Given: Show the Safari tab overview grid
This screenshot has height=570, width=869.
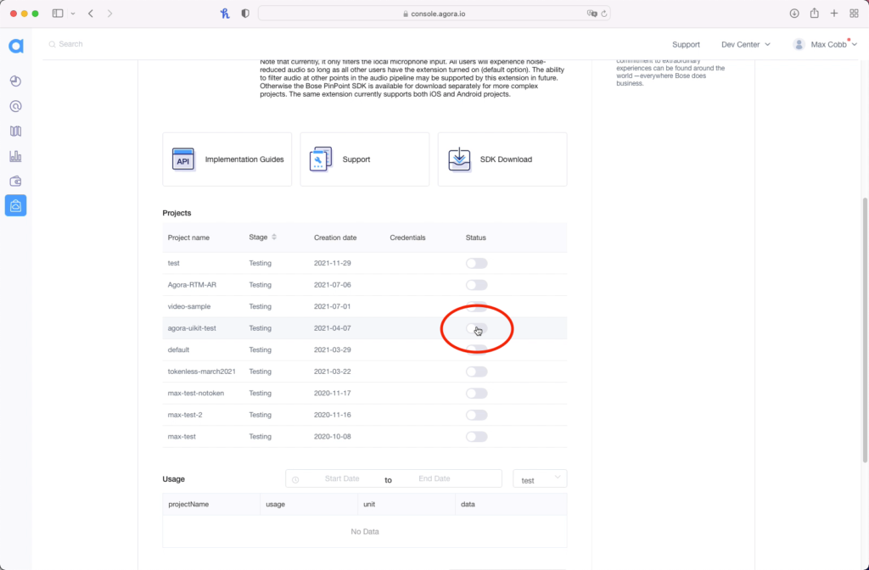Looking at the screenshot, I should (x=854, y=14).
